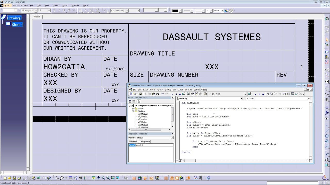Open the font size dropdown showing 3.5

coord(49,11)
